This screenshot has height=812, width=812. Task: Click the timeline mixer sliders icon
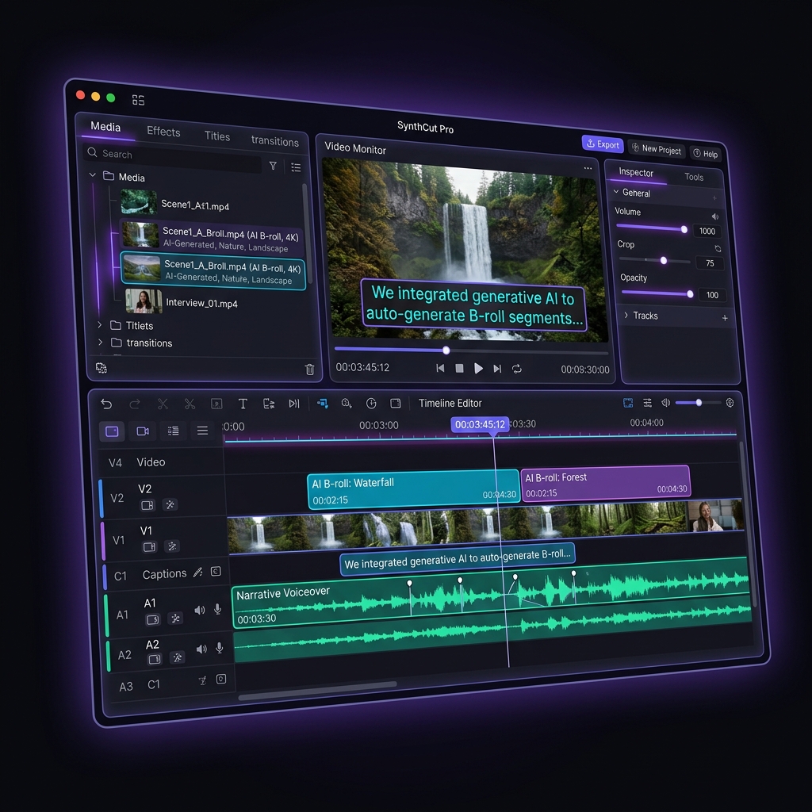pos(647,402)
